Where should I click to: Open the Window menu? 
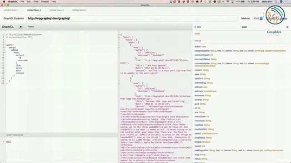[45, 1]
